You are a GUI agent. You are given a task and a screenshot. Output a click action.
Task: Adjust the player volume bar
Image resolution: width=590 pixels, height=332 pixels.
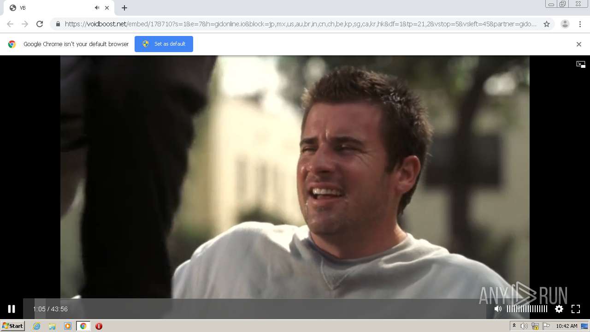pyautogui.click(x=527, y=309)
